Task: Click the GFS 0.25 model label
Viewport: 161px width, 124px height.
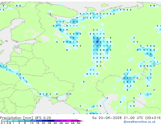Action: click(43, 118)
